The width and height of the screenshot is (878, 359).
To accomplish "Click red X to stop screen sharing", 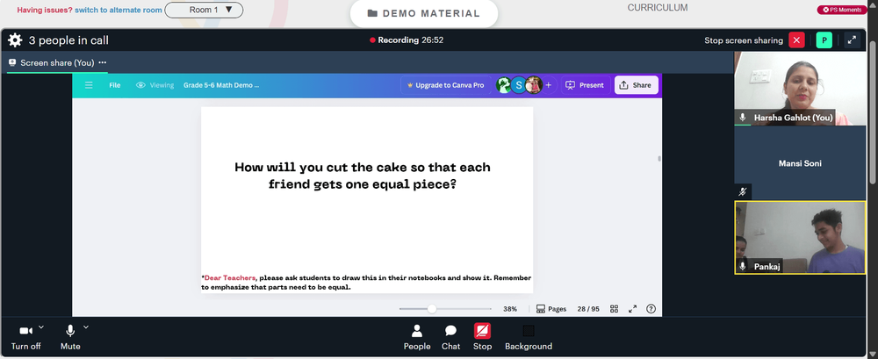I will click(x=796, y=40).
